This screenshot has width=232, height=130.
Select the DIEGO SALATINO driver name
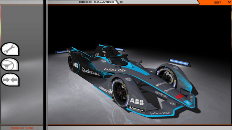pos(97,2)
